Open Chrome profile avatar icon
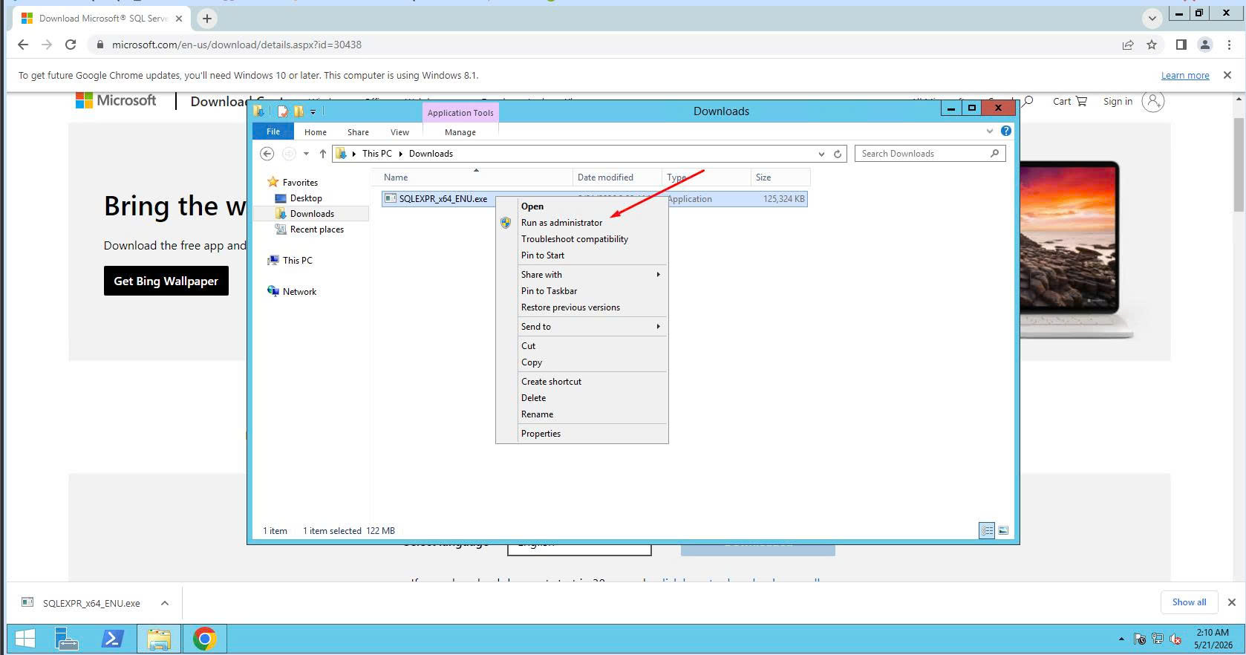Viewport: 1246px width, 655px height. (x=1205, y=45)
